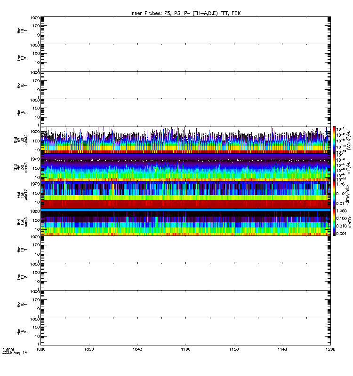Viewport: 353px width, 376px height.
Task: Click the "1100" time axis tick label
Action: pyautogui.click(x=185, y=349)
